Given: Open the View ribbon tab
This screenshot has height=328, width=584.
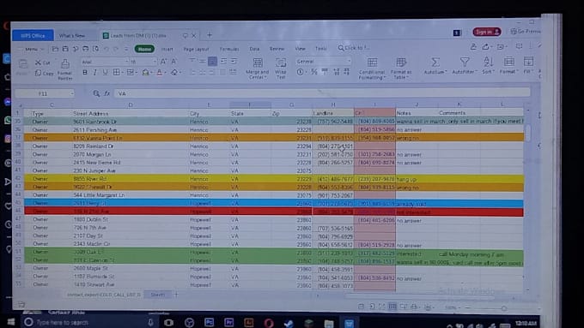Looking at the screenshot, I should pyautogui.click(x=301, y=49).
